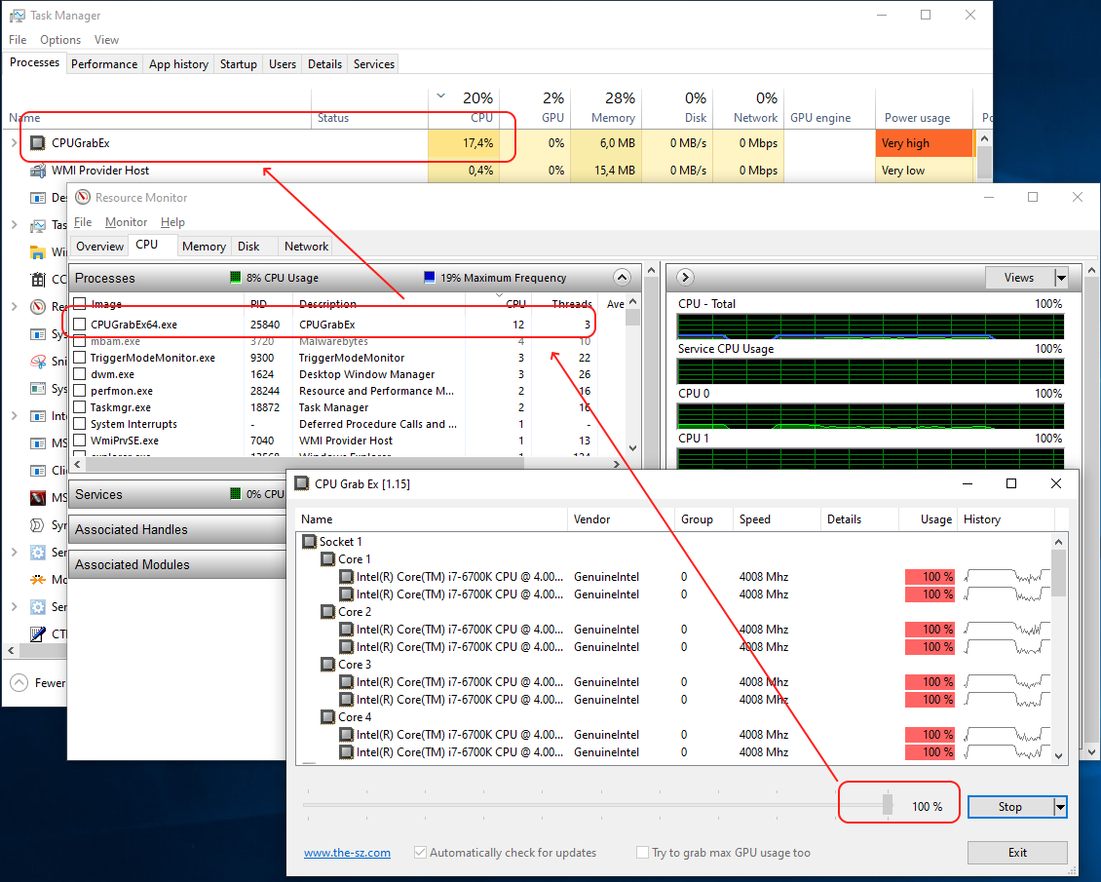The image size is (1101, 882).
Task: Open the Help menu in Resource Monitor
Action: pyautogui.click(x=172, y=222)
